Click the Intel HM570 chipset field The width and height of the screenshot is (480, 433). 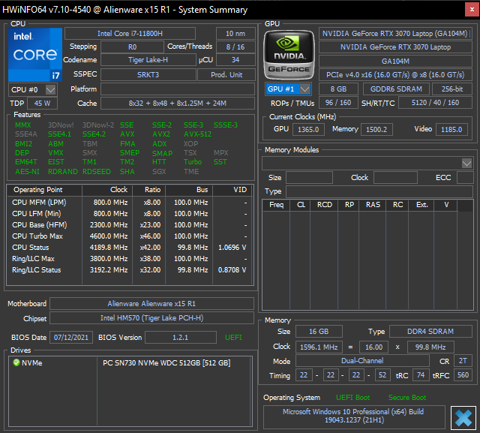tap(151, 319)
